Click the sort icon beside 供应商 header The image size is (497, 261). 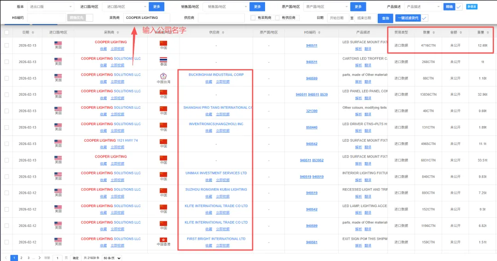223,32
